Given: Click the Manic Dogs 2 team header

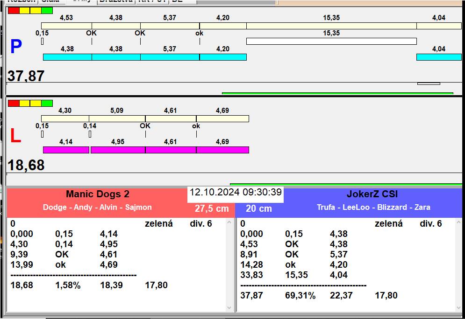Looking at the screenshot, I should (x=97, y=194).
